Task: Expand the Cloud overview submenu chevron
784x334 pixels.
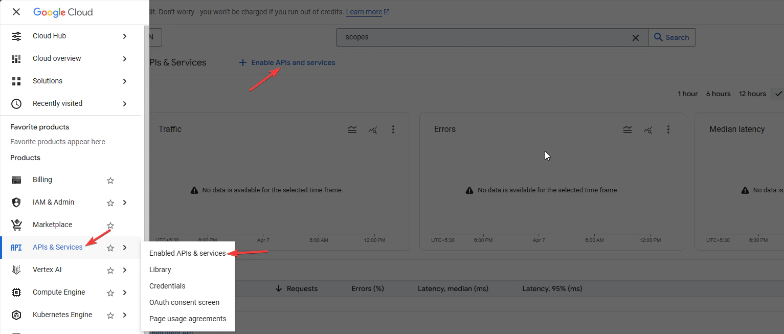Action: 125,59
